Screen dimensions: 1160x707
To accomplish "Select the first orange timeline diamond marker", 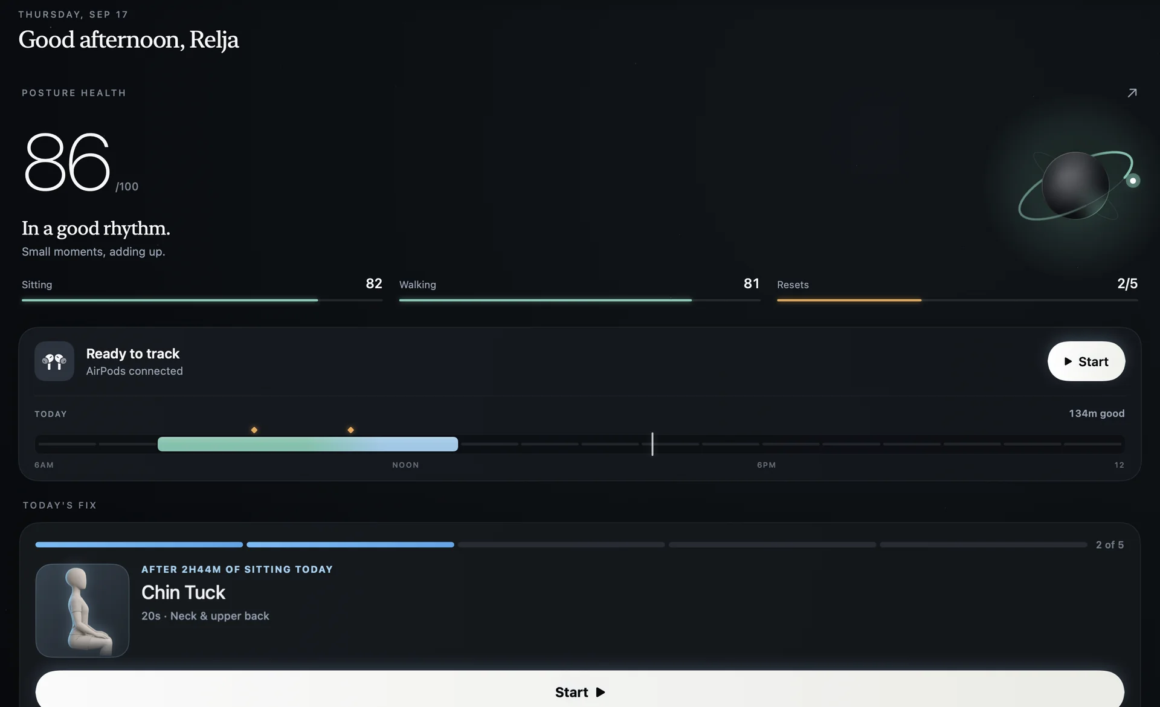I will click(x=254, y=430).
